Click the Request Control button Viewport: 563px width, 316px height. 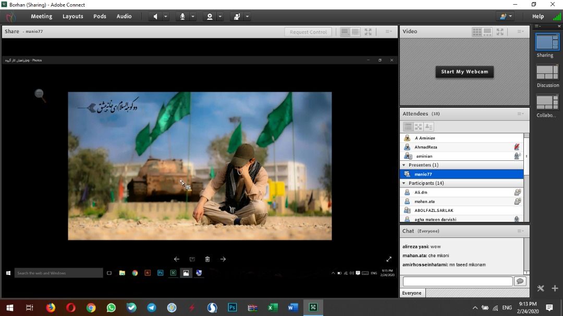[308, 32]
